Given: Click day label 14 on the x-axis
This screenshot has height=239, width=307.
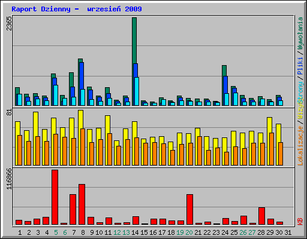Looking at the screenshot, I should tap(135, 232).
